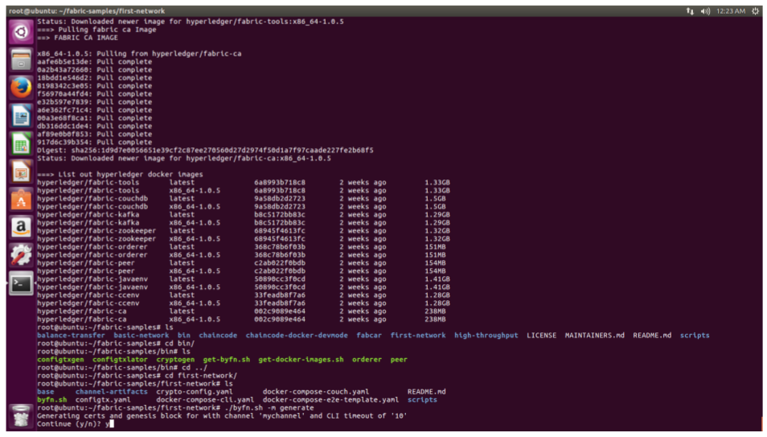Click the 'Continue (y/n)?' prompt line
Image resolution: width=767 pixels, height=437 pixels.
click(75, 424)
